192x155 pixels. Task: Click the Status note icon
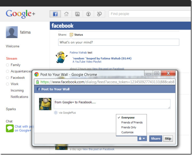click(71, 35)
